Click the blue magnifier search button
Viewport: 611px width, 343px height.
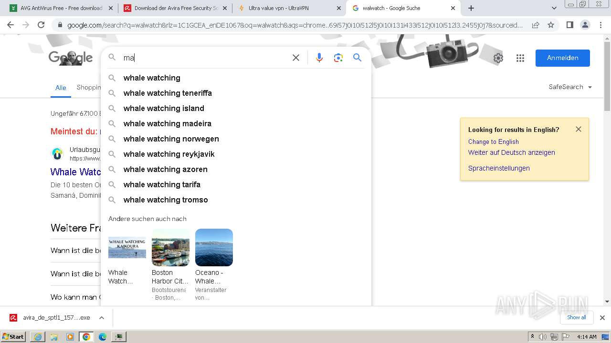(x=357, y=58)
